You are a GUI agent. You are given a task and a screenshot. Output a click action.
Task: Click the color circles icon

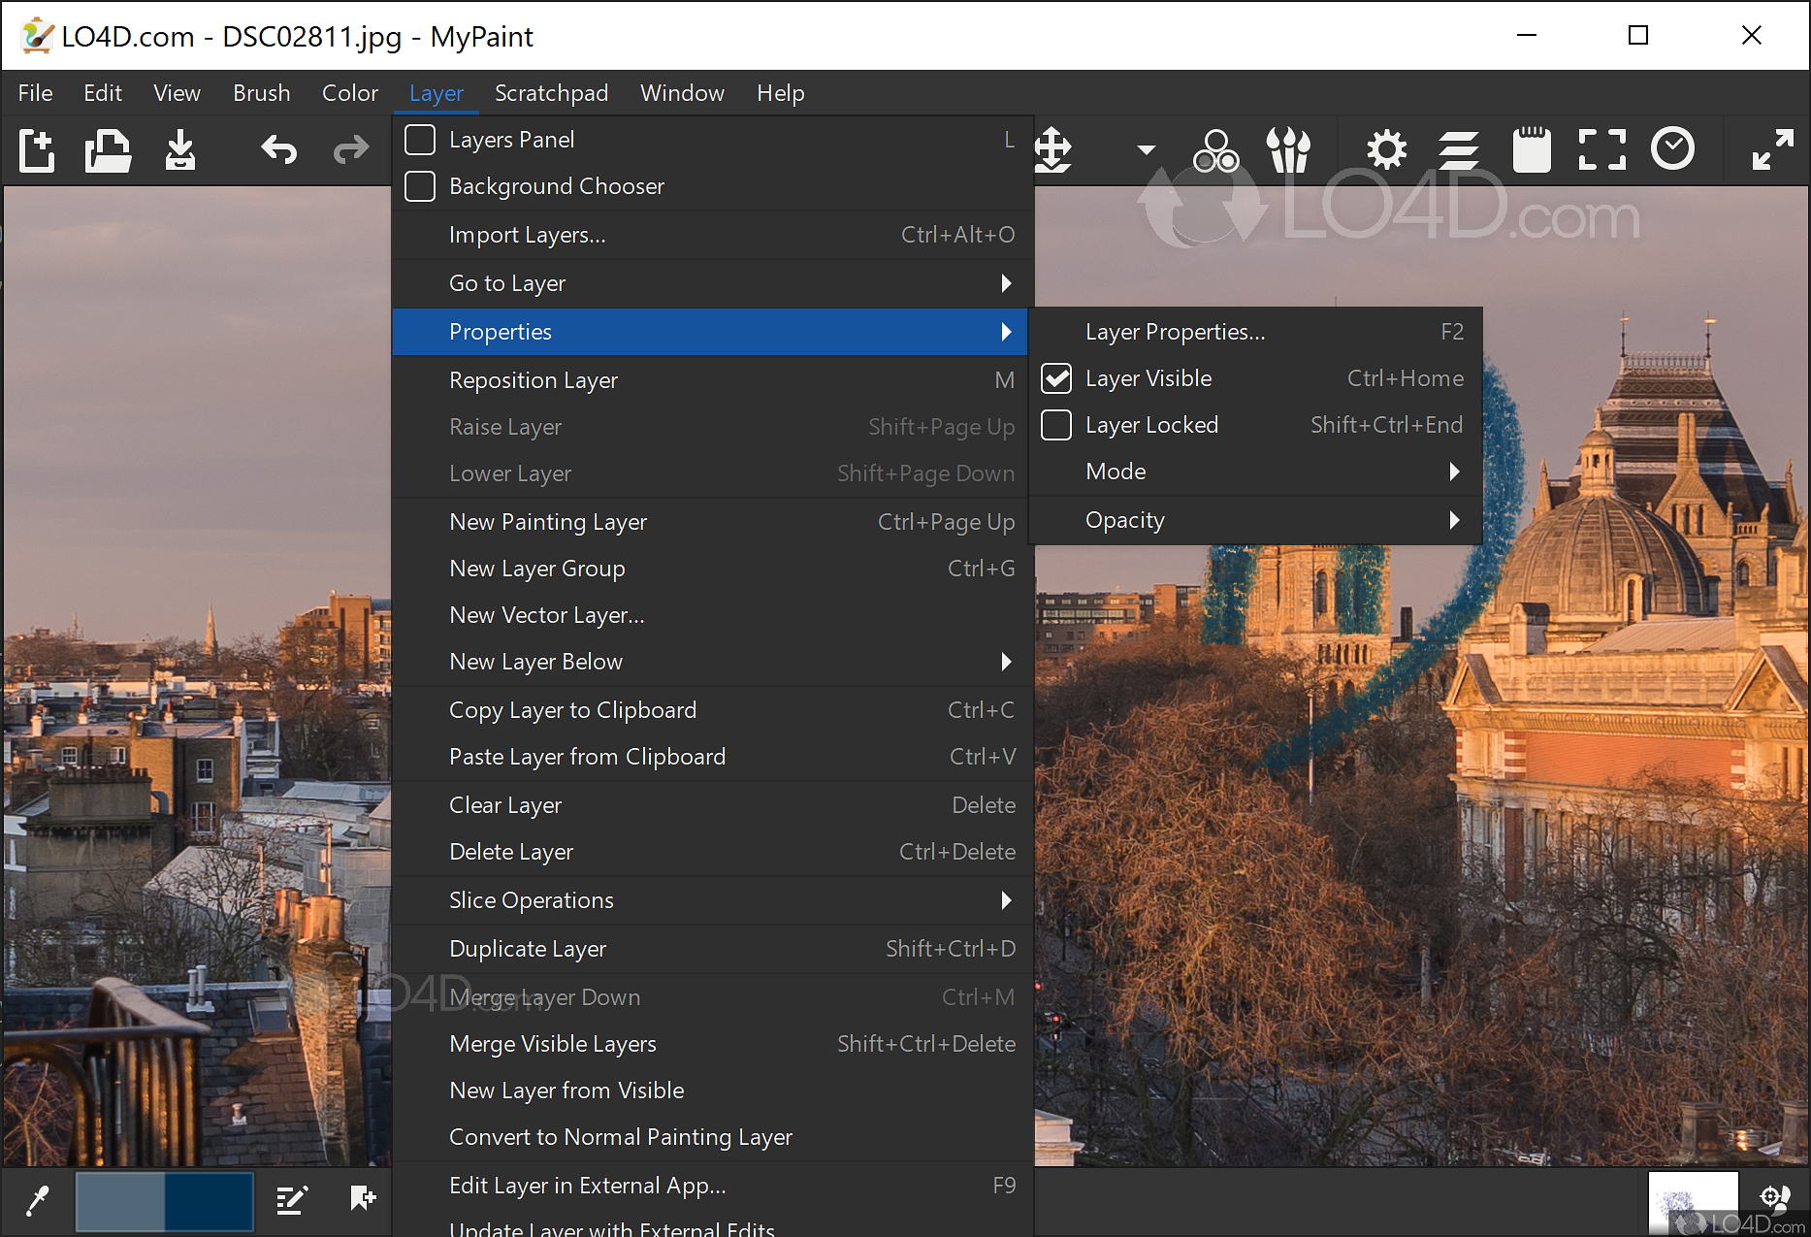(x=1215, y=150)
